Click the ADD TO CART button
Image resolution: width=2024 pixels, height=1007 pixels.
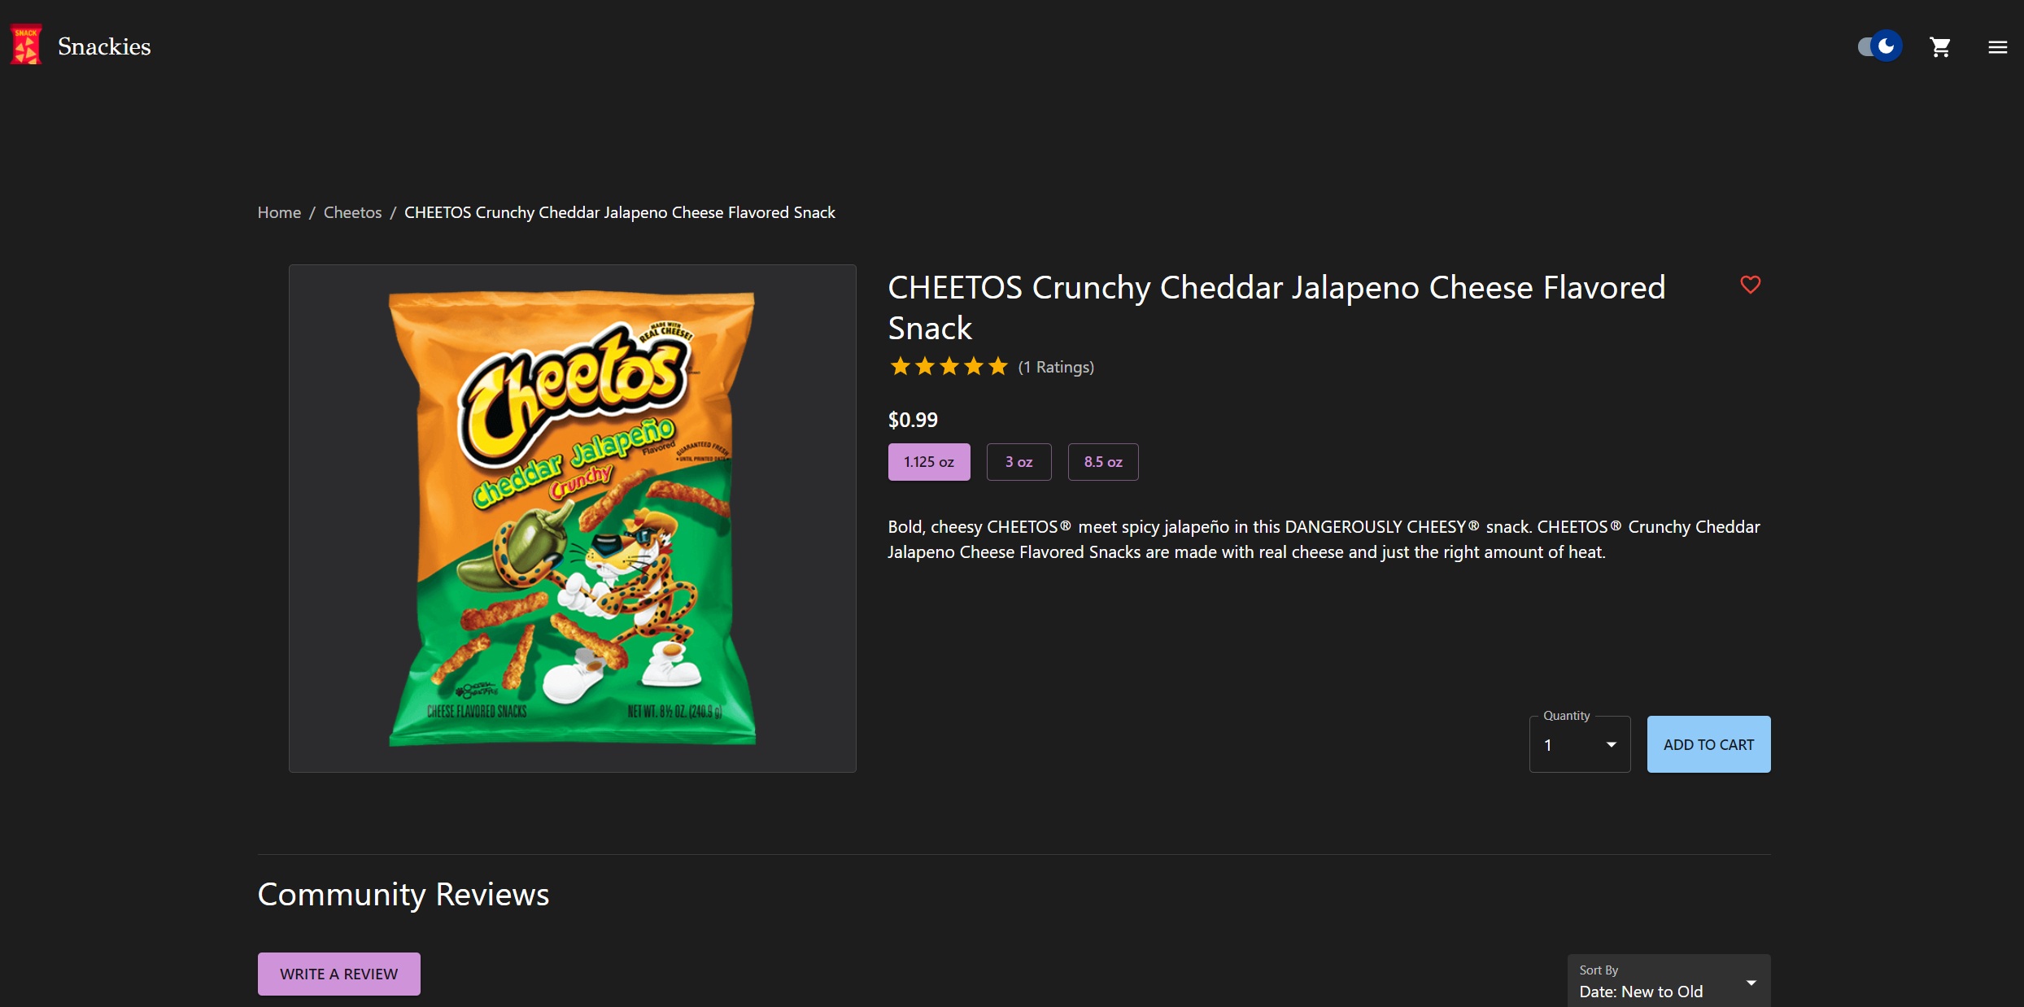[1708, 744]
